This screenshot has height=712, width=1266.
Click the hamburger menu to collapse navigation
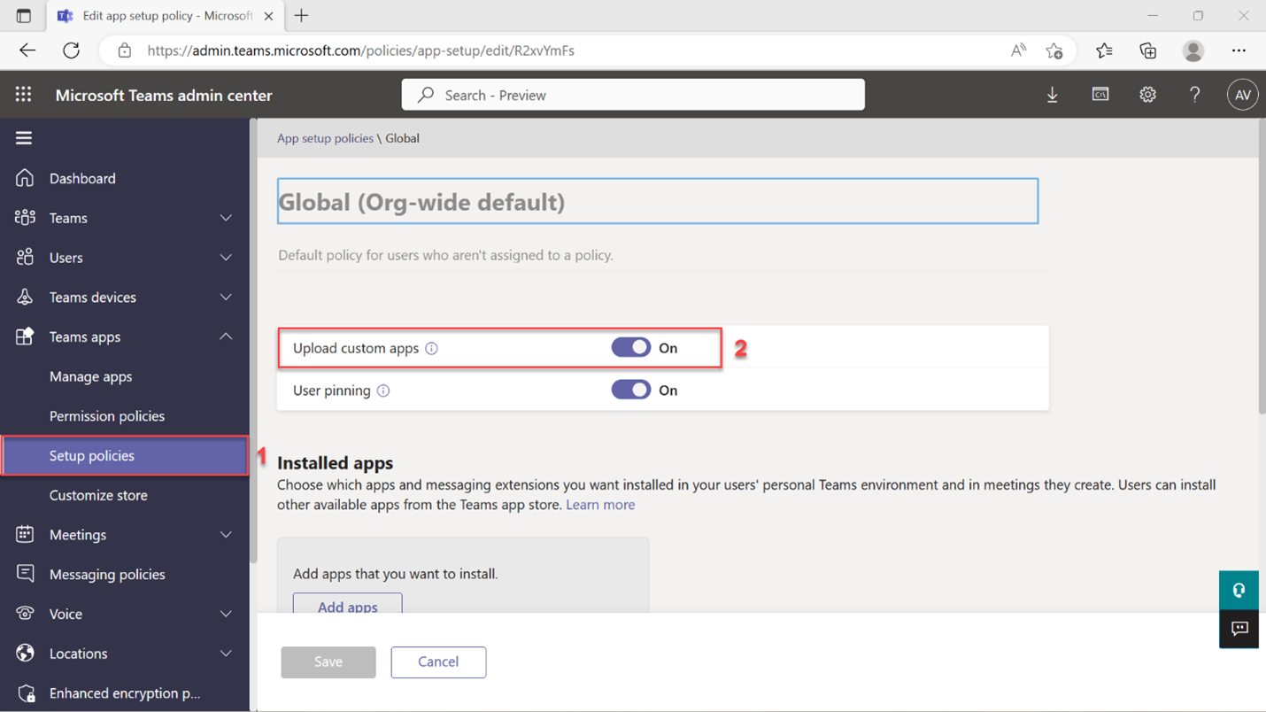(x=23, y=137)
